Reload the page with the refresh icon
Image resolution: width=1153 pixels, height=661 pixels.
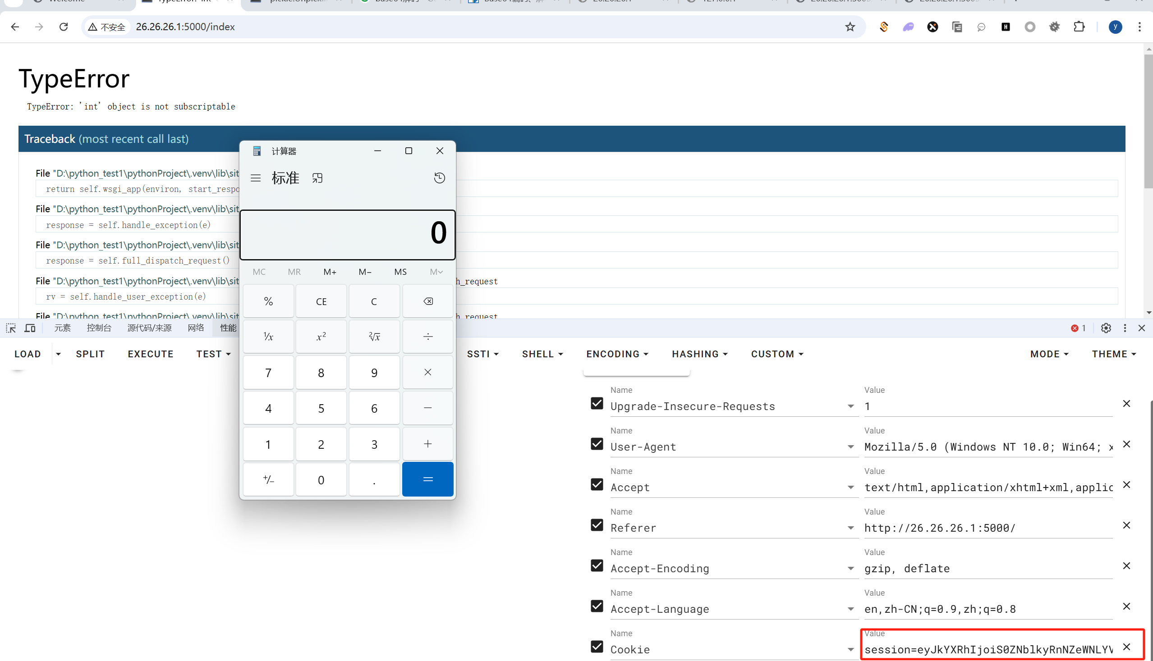pos(64,27)
